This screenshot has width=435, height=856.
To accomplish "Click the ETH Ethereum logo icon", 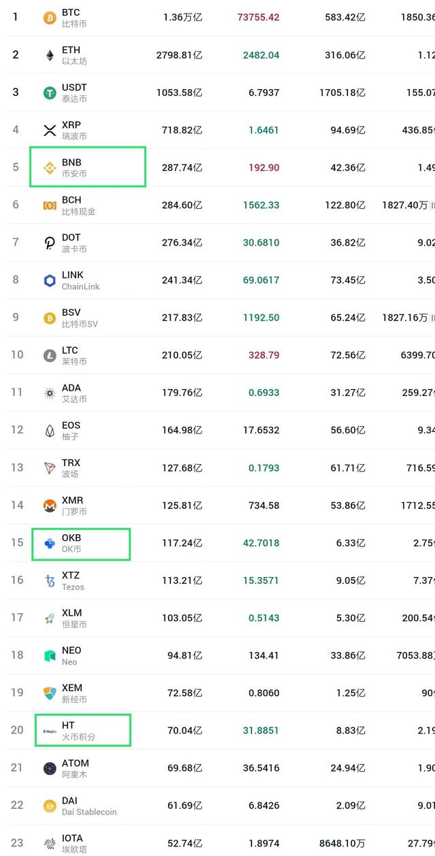I will [x=50, y=55].
